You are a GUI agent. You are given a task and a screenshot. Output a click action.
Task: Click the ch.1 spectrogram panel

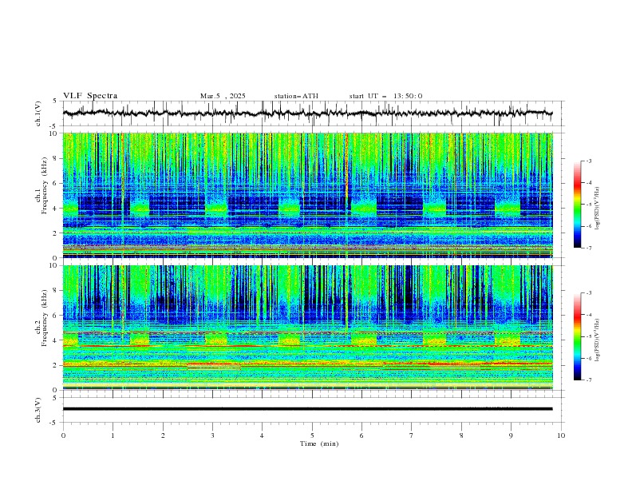(x=307, y=195)
